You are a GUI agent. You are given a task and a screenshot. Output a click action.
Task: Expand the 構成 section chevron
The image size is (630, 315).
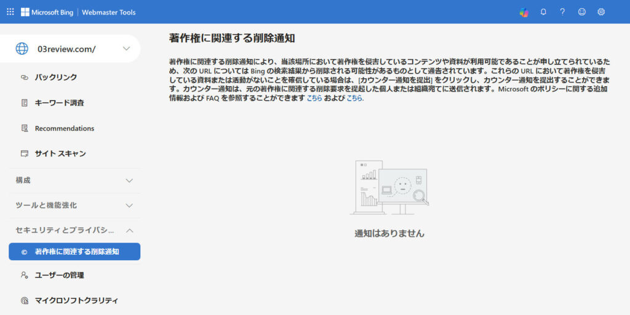coord(129,180)
